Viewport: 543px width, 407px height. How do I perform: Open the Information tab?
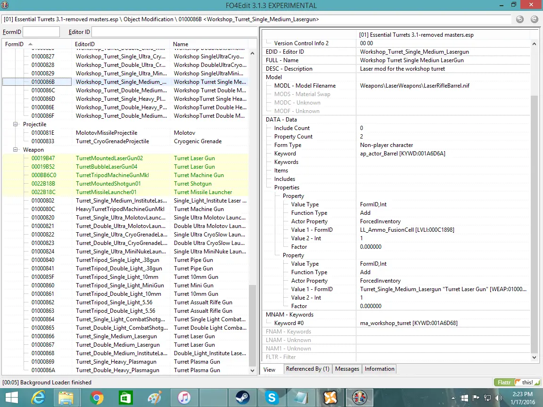[x=379, y=369]
